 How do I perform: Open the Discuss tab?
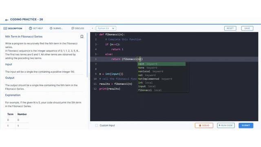[x=78, y=28]
